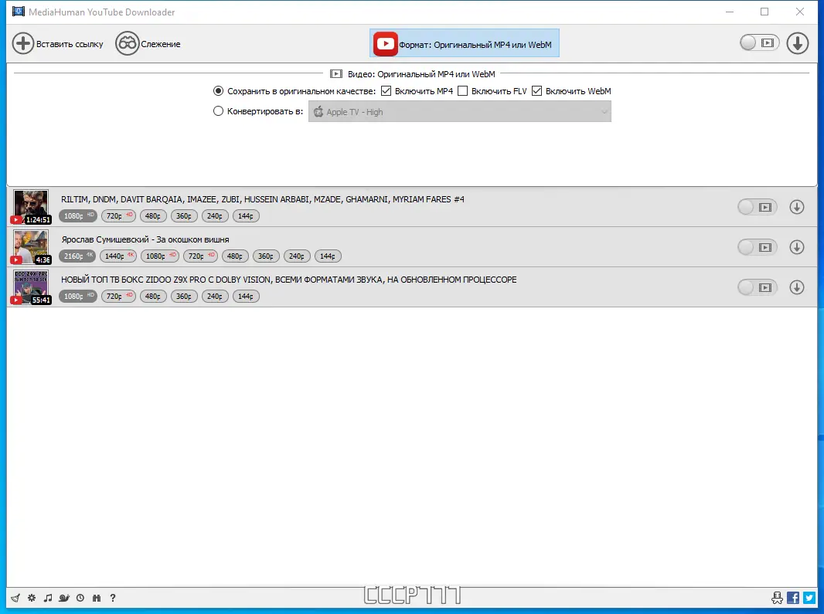Download Ярослав Сумишевский video
The width and height of the screenshot is (824, 614).
(797, 247)
